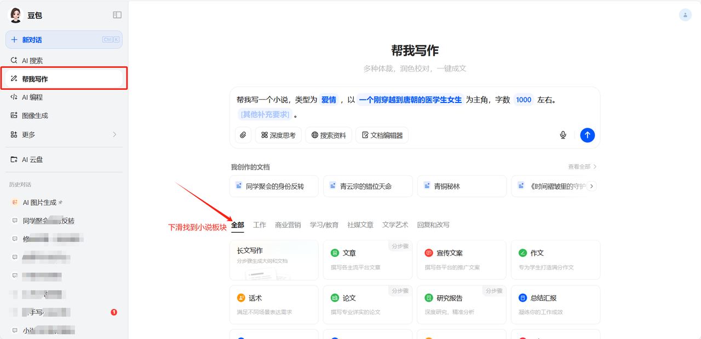Select the 学习/教育 category tab

pyautogui.click(x=324, y=225)
